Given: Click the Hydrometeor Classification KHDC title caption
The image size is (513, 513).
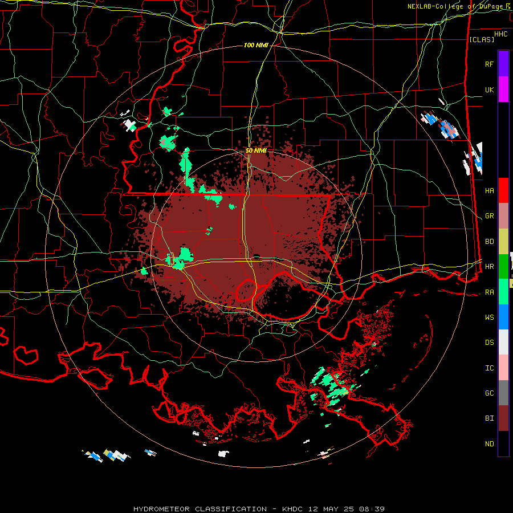Looking at the screenshot, I should [x=259, y=509].
